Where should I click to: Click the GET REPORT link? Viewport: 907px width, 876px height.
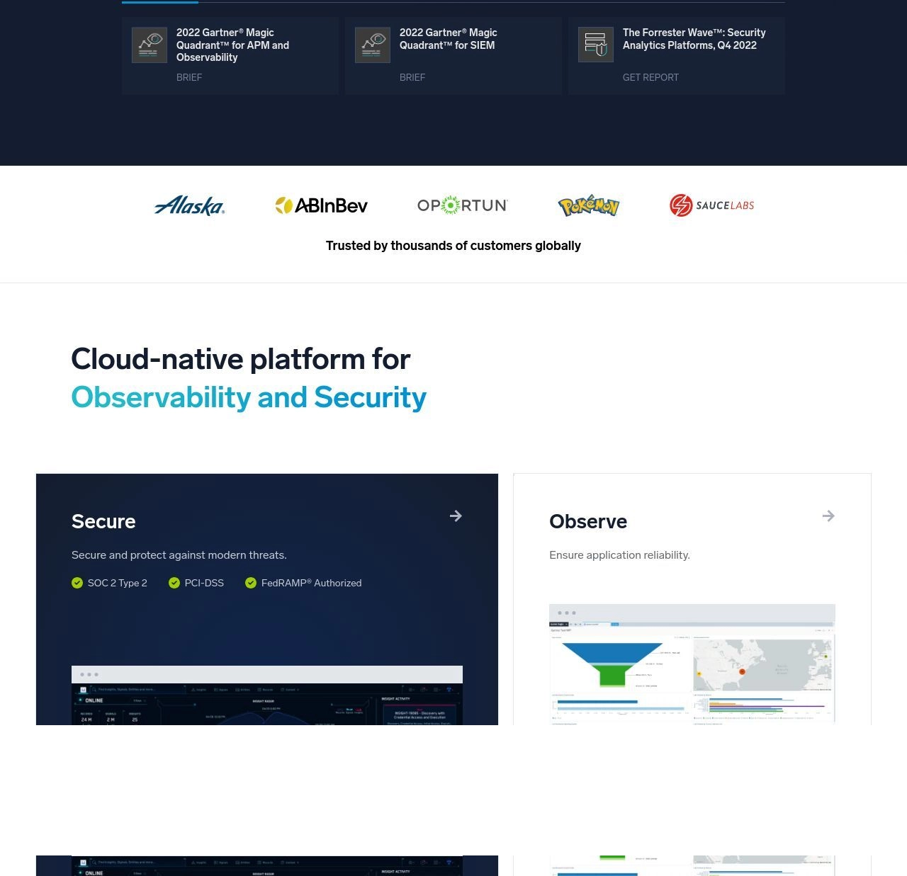point(650,77)
